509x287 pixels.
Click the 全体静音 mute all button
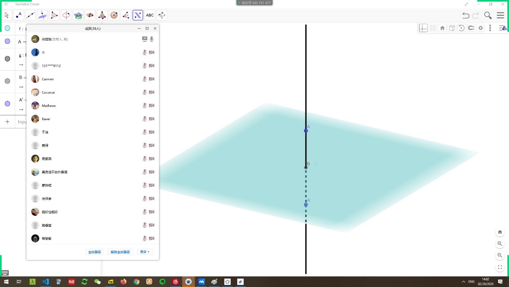pos(95,252)
